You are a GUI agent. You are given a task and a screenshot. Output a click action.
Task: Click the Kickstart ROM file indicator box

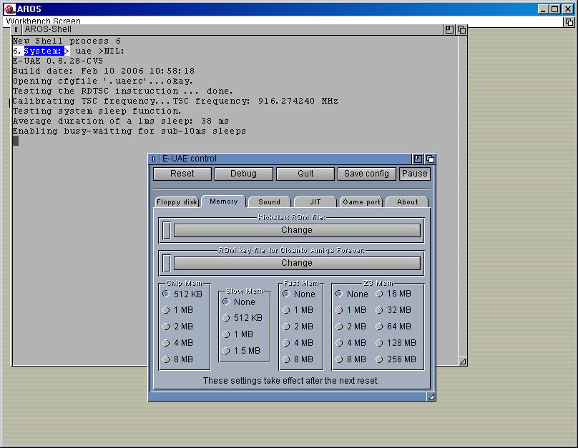coord(167,231)
